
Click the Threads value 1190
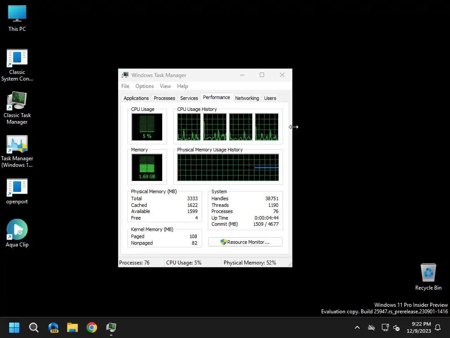point(273,205)
